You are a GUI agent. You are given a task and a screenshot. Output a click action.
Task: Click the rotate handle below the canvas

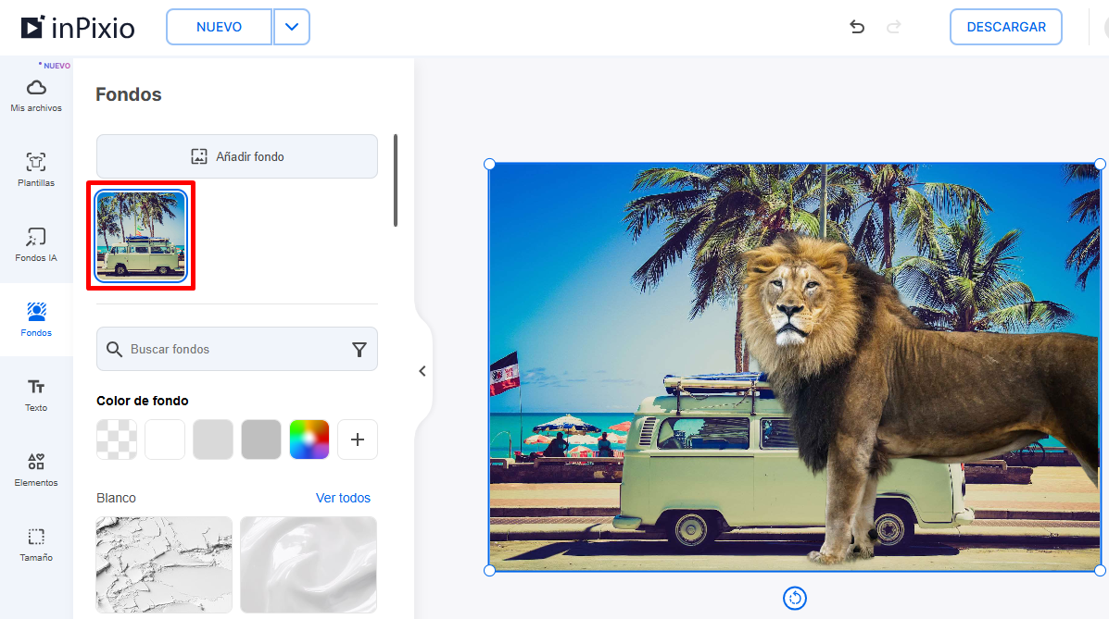[x=794, y=599]
